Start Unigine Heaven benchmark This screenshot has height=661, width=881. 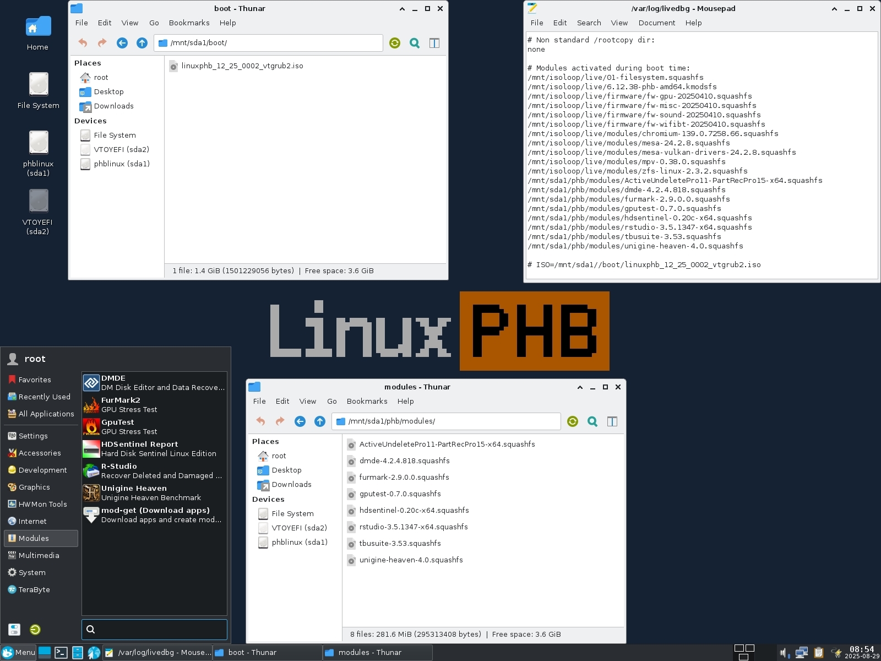pos(154,493)
